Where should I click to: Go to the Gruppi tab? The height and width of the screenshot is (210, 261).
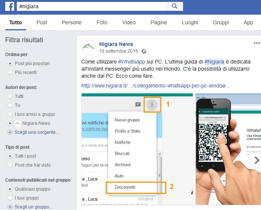tap(221, 22)
